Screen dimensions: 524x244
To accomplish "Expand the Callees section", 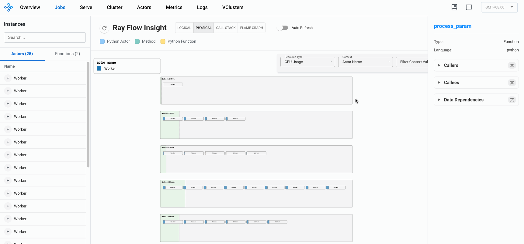I will [476, 83].
